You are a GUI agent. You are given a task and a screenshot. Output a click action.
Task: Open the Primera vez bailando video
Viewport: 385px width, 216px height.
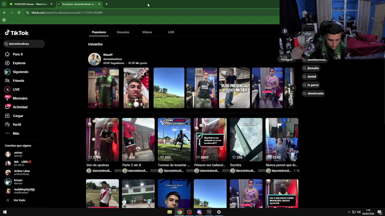(x=210, y=140)
